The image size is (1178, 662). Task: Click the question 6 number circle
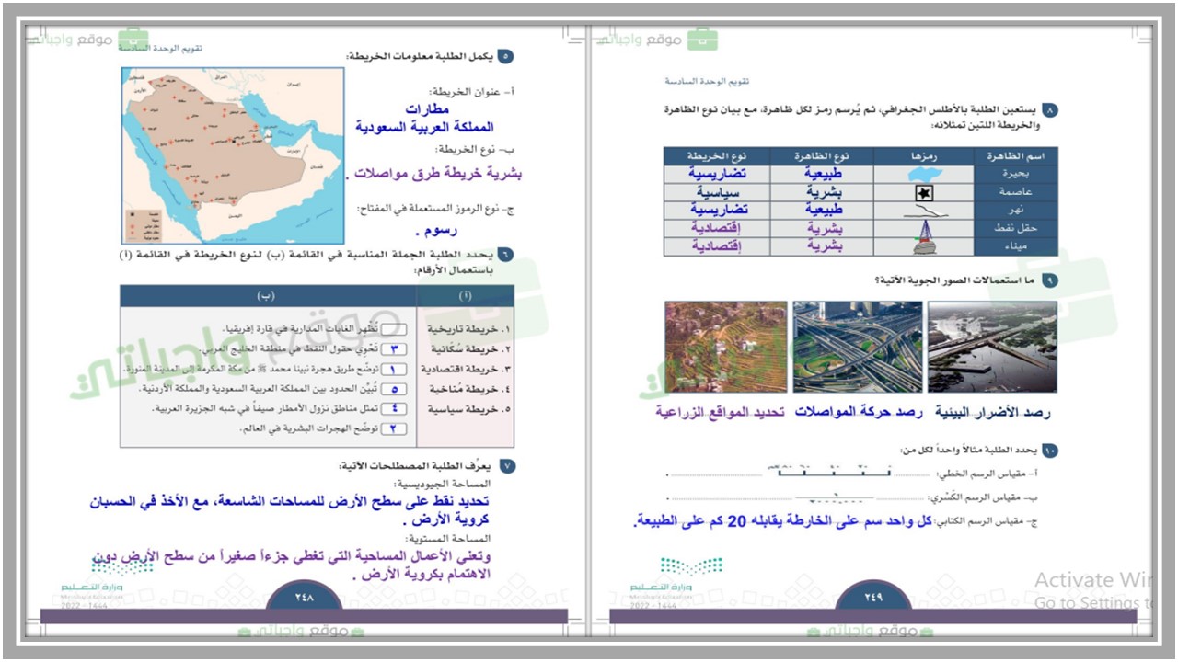[505, 256]
